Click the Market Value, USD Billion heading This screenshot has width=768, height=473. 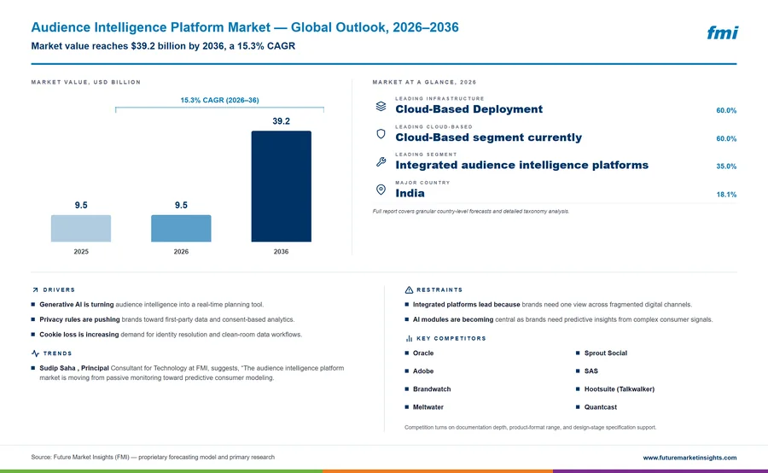pyautogui.click(x=85, y=82)
